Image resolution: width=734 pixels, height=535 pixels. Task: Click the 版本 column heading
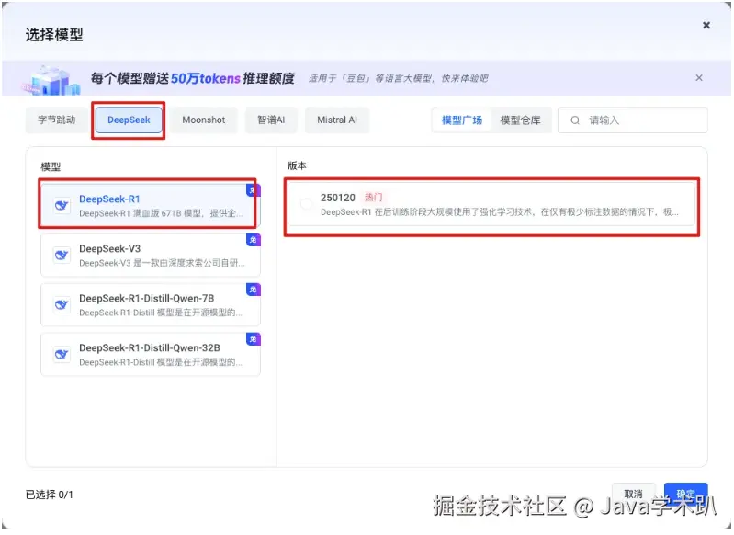[x=297, y=165]
